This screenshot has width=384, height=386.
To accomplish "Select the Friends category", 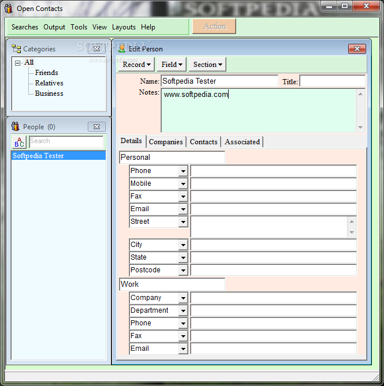I will point(47,73).
